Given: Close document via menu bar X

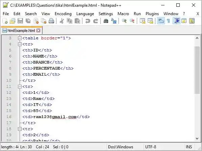Looking at the screenshot, I should point(198,14).
